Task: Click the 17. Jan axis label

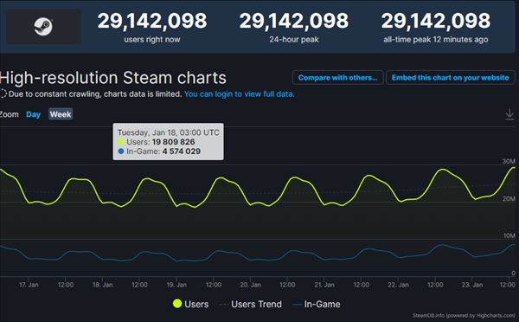Action: (x=29, y=285)
